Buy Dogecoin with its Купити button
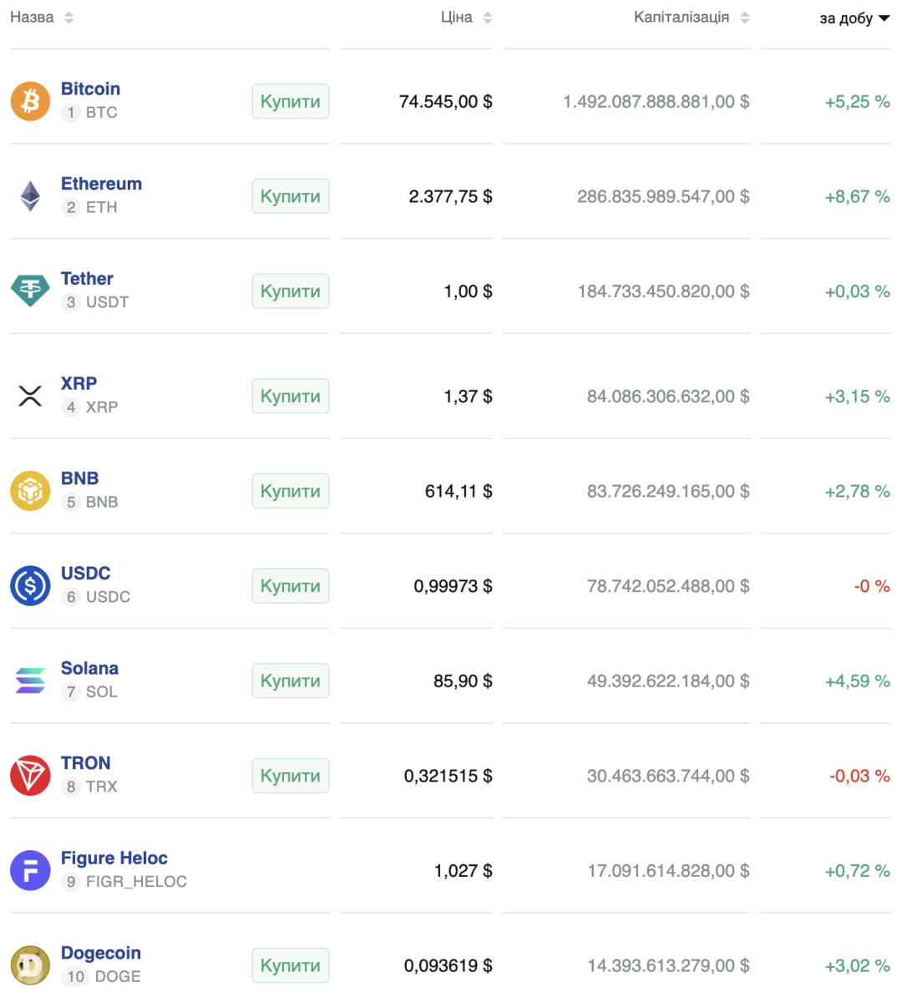The image size is (907, 1002). (290, 965)
